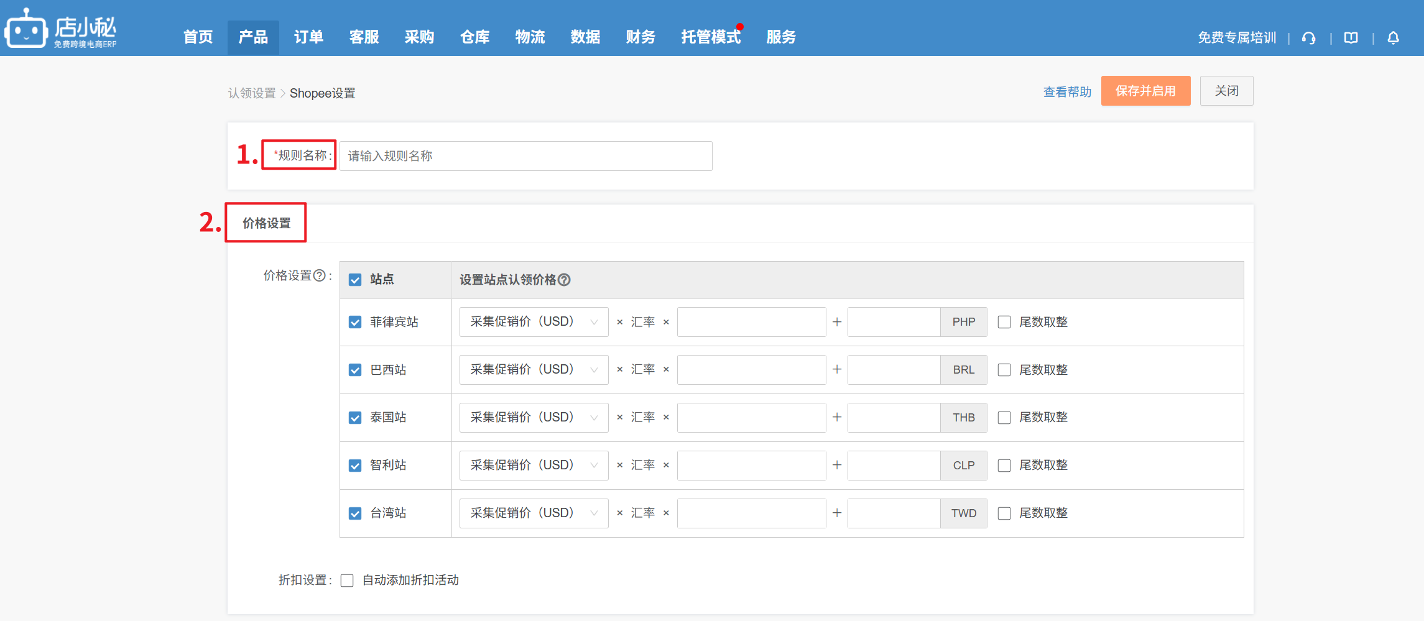Click the 保存并启用 button
The width and height of the screenshot is (1424, 621).
1145,91
